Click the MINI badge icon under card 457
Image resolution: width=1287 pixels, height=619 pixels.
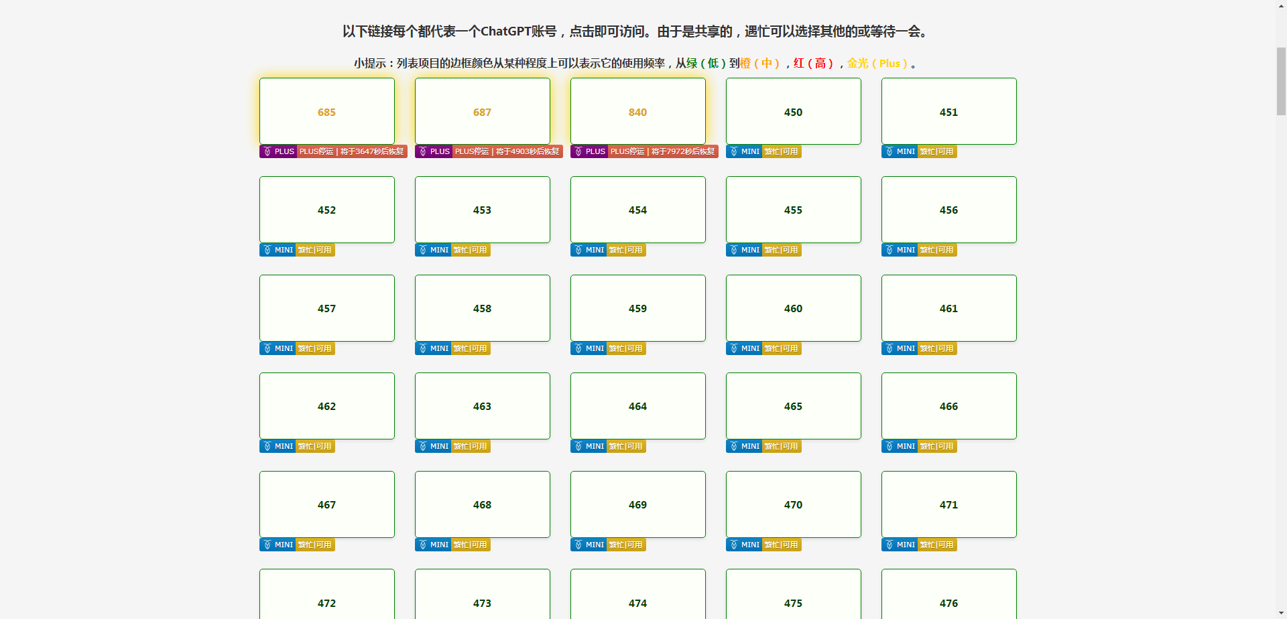click(x=267, y=348)
